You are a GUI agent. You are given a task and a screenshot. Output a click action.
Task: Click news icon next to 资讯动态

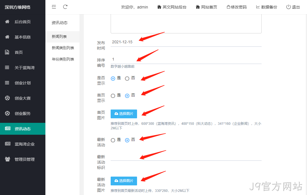point(8,128)
